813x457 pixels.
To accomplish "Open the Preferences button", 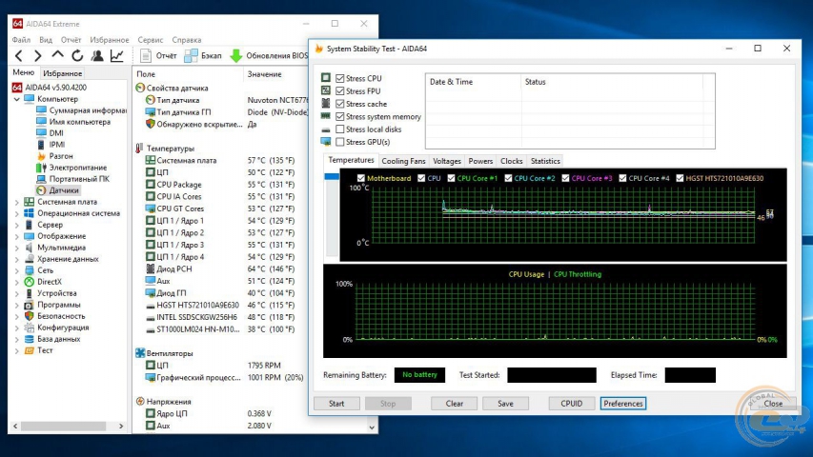I will [x=623, y=404].
